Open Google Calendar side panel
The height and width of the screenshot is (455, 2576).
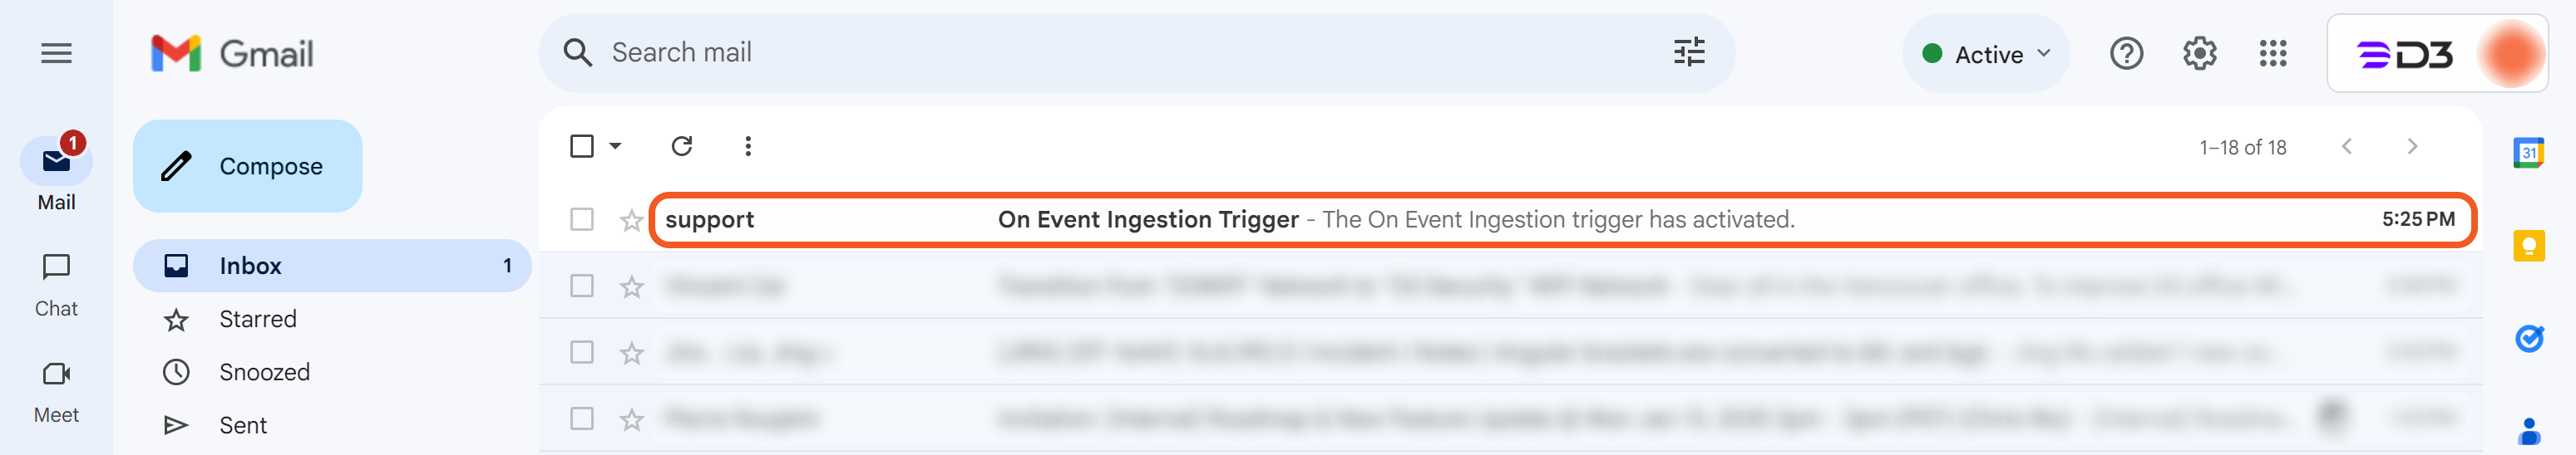click(x=2528, y=153)
